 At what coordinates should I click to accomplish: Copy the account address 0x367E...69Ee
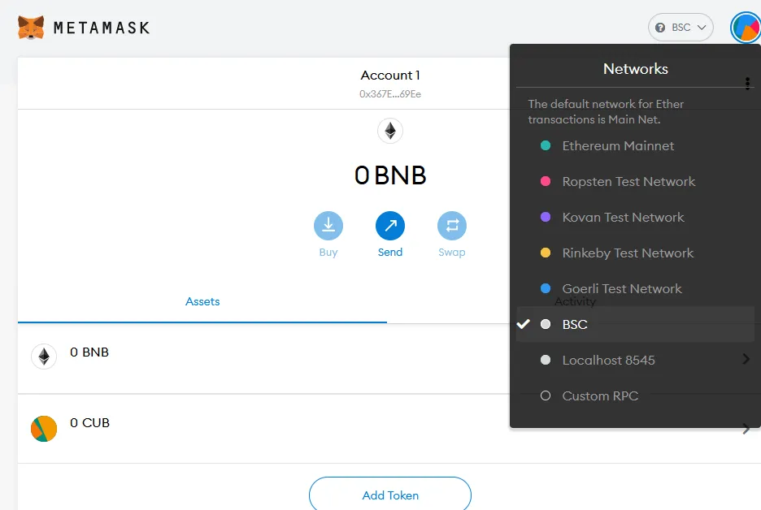[x=390, y=94]
